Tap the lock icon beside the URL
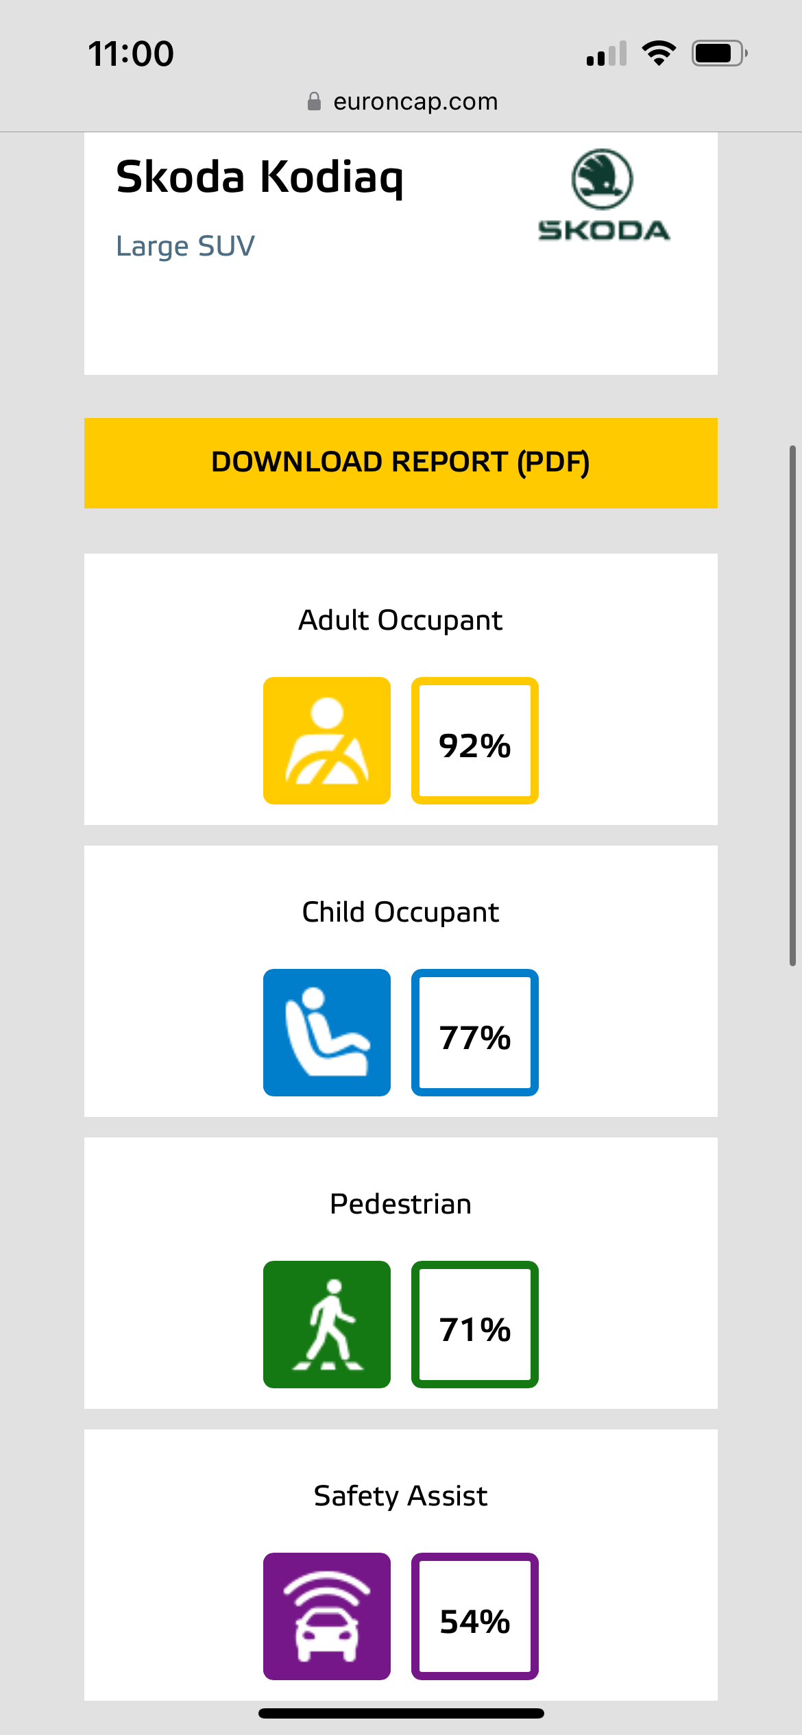Viewport: 802px width, 1735px height. pyautogui.click(x=314, y=101)
